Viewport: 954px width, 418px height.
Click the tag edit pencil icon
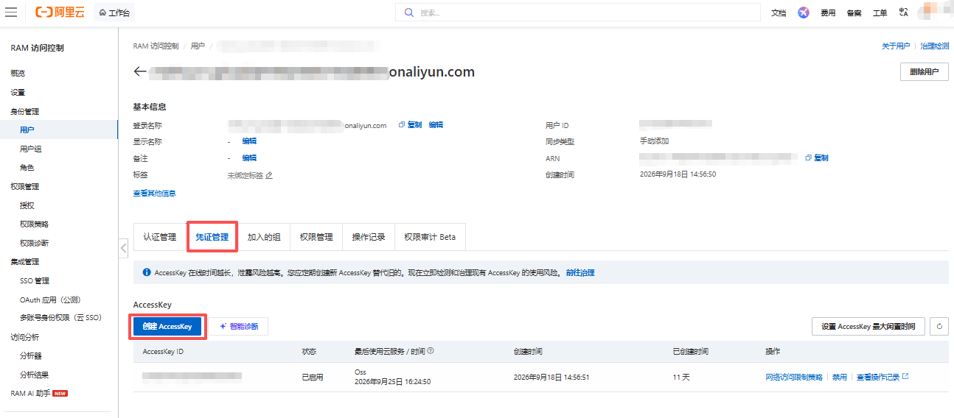[x=269, y=175]
